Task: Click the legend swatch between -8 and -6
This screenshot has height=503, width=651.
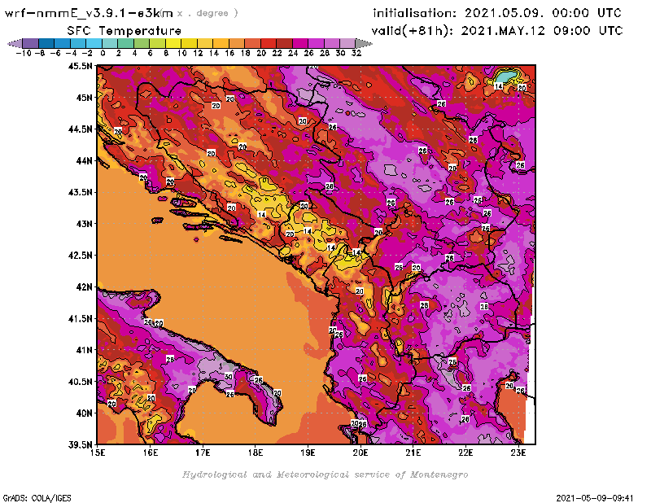Action: (46, 43)
